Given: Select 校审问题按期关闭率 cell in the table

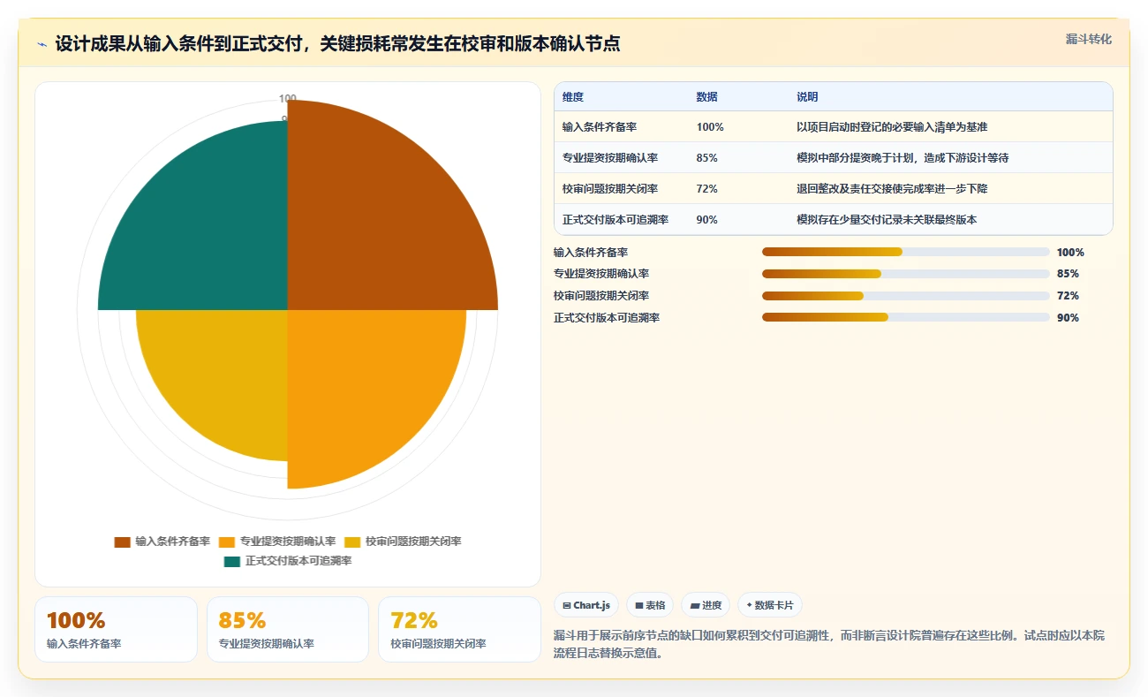Looking at the screenshot, I should point(610,189).
